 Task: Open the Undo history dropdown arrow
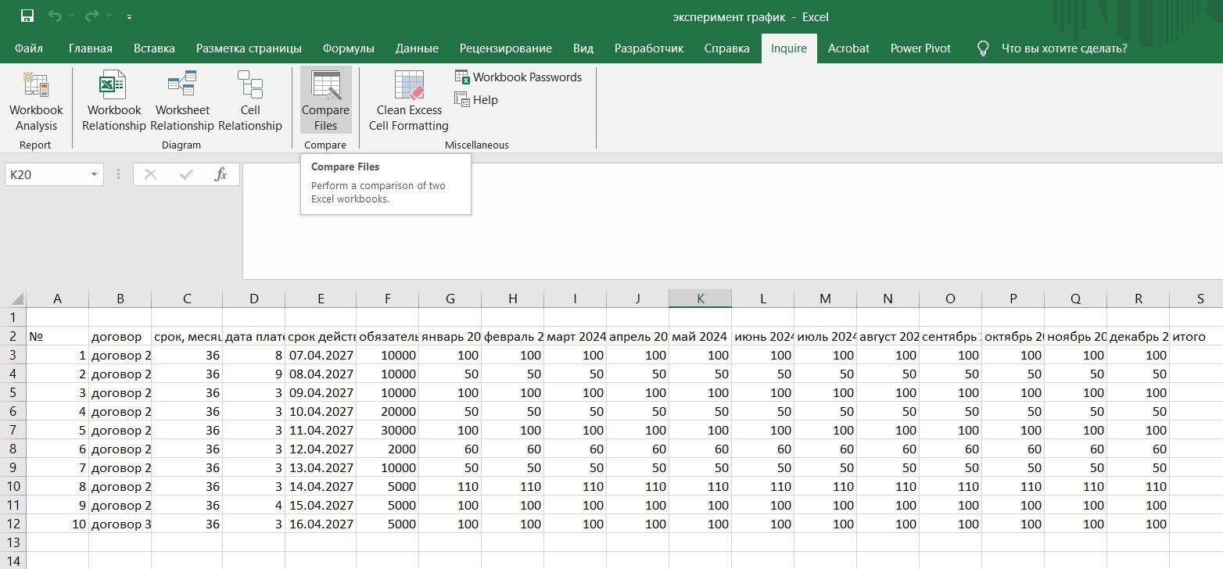click(73, 16)
